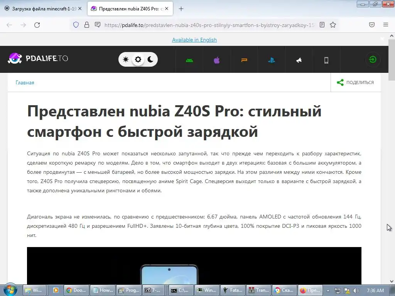Open the translation permissions icon

98,25
